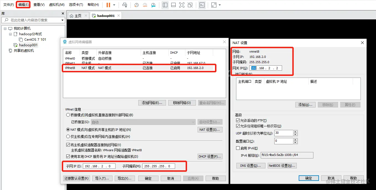Click the hadoop分布式 folder icon
The width and height of the screenshot is (376, 190).
click(x=16, y=34)
